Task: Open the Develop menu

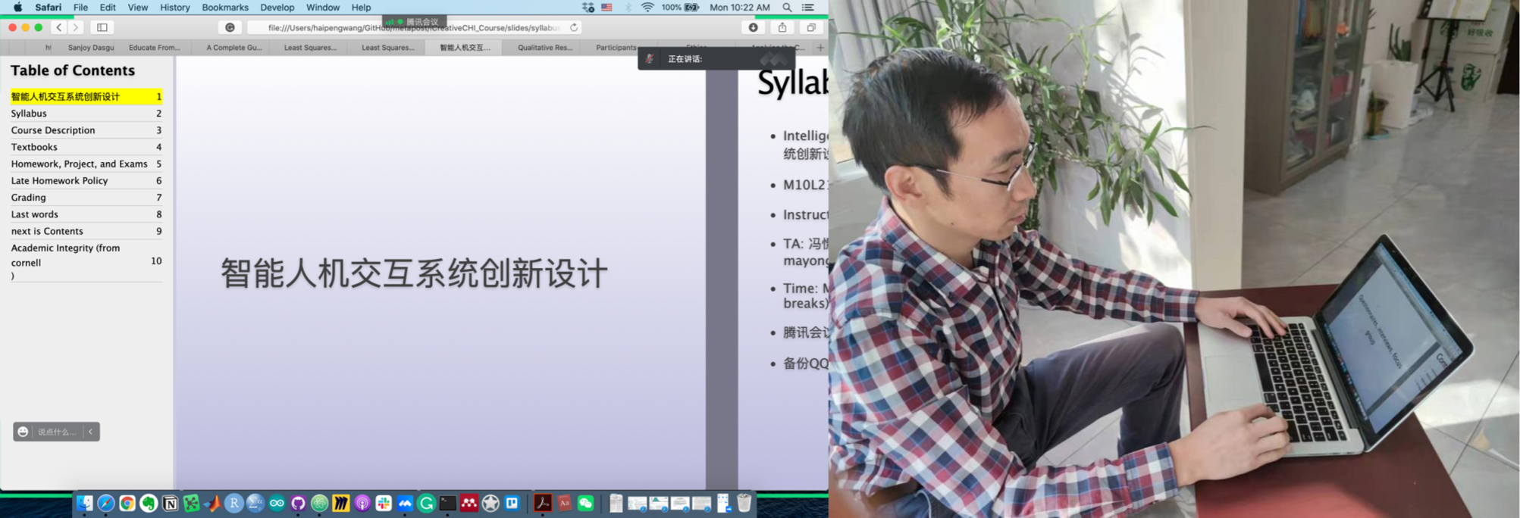Action: [x=277, y=8]
